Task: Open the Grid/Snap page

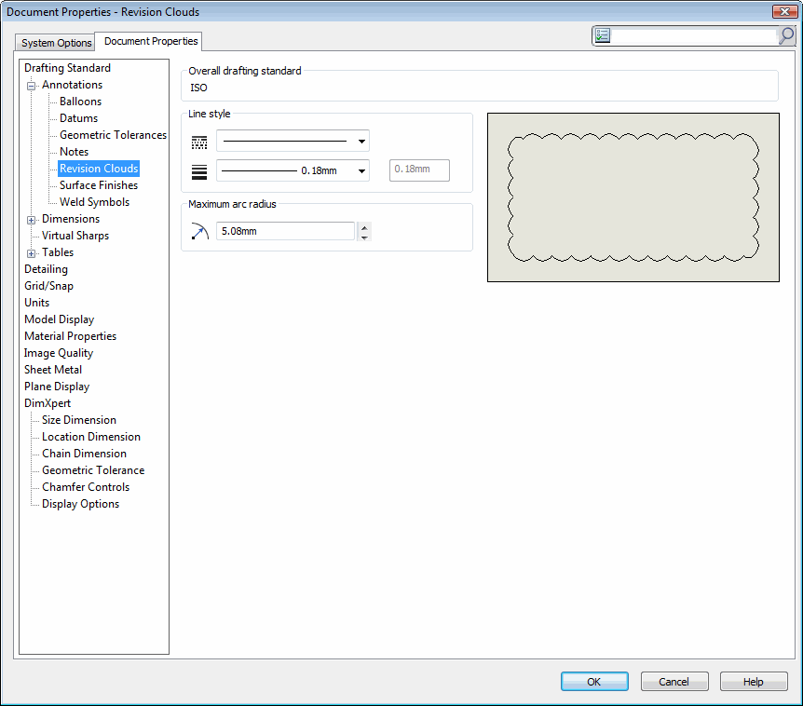Action: pos(48,286)
